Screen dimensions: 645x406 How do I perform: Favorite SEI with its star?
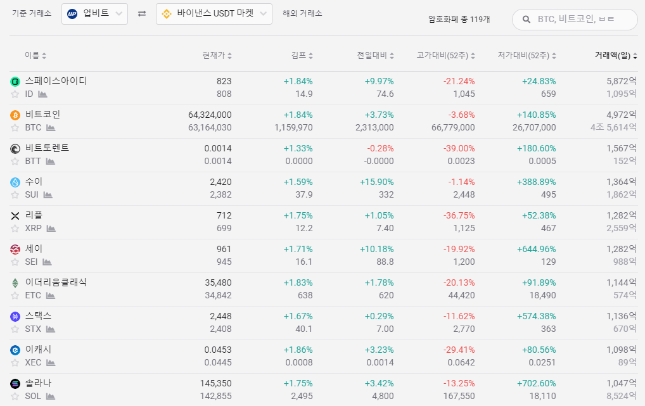tap(15, 262)
